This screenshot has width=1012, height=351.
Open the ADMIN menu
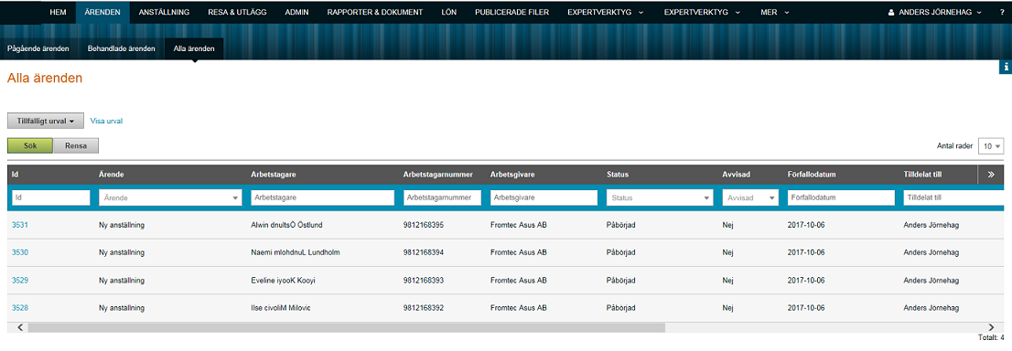click(296, 12)
